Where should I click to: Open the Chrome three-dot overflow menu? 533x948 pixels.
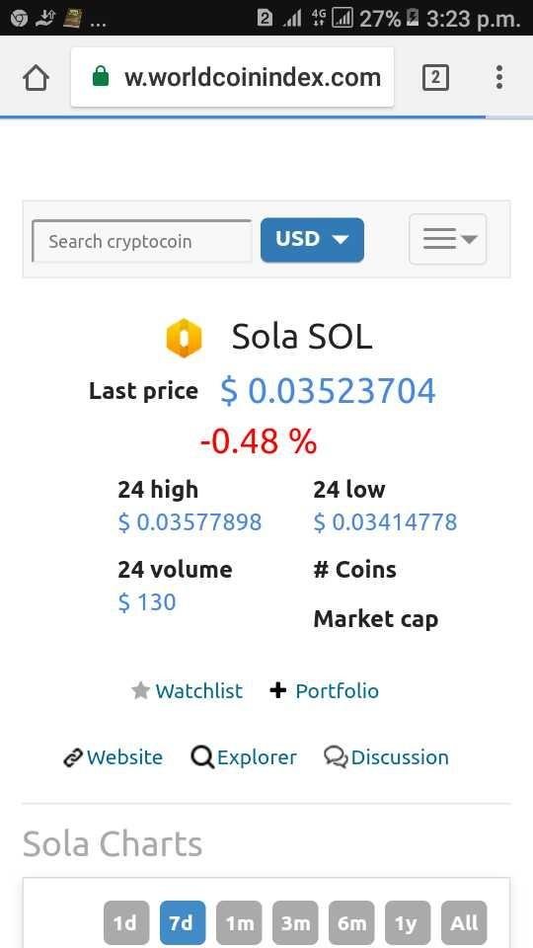click(499, 77)
